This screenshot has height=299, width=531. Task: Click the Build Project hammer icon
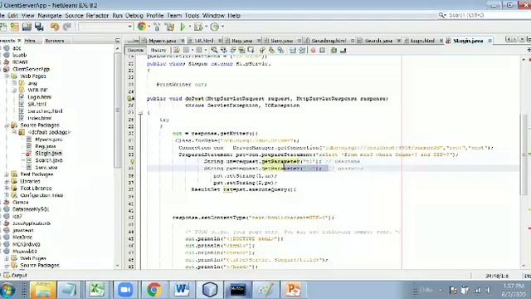point(157,27)
